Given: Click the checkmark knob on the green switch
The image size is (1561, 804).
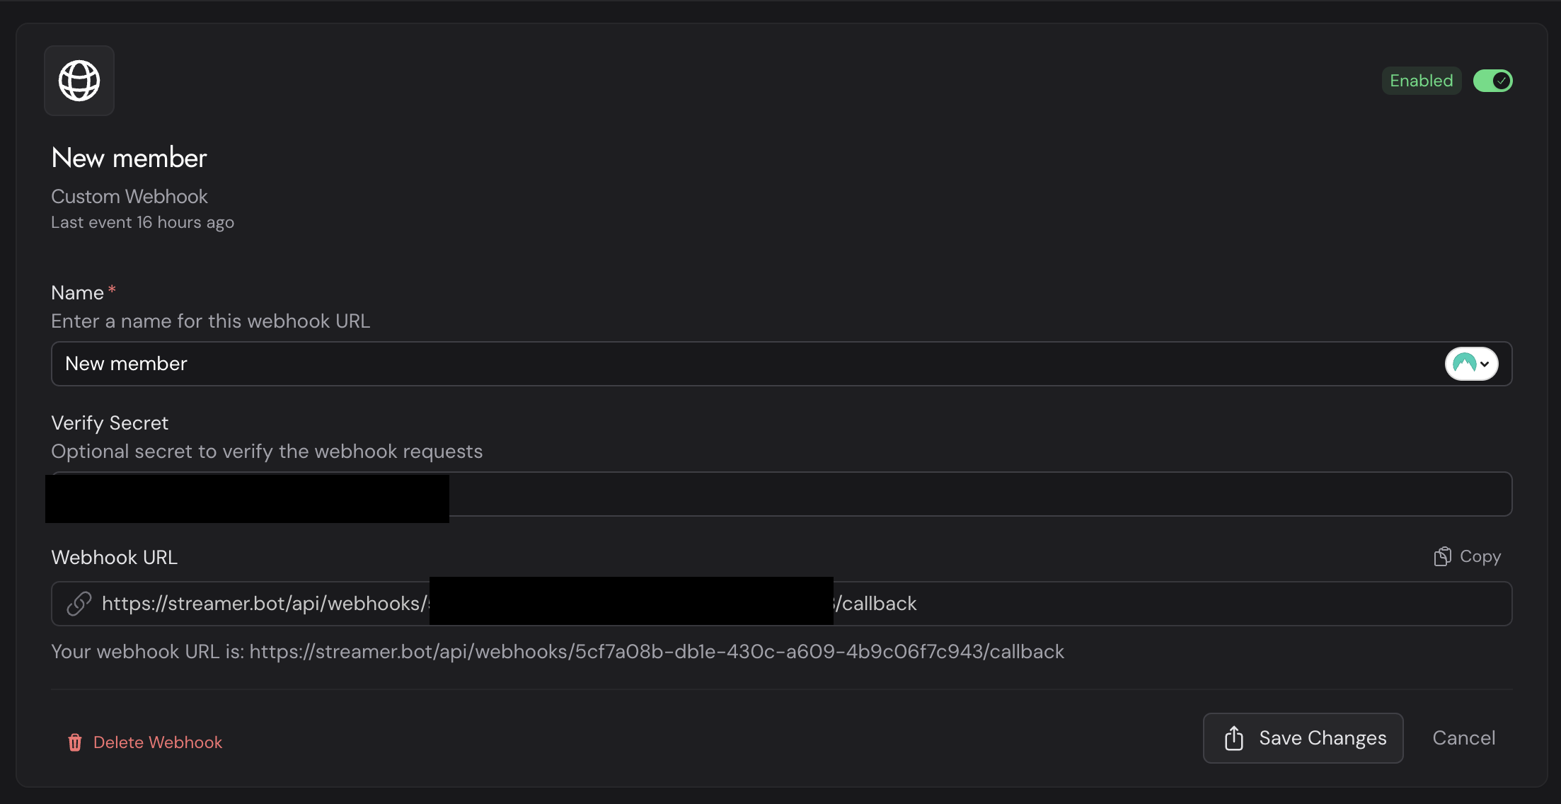Looking at the screenshot, I should click(1502, 81).
